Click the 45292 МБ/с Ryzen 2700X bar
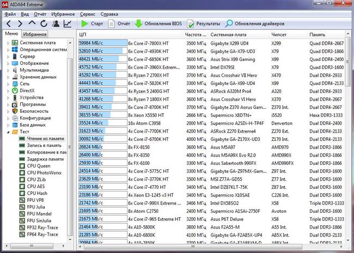The image size is (354, 253). click(x=103, y=75)
